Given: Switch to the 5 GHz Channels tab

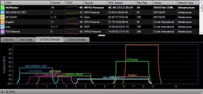Looking at the screenshot, I should tap(77, 40).
